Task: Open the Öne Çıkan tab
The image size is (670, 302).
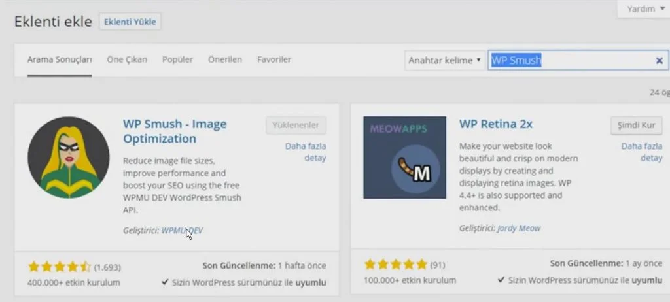Action: click(x=127, y=59)
